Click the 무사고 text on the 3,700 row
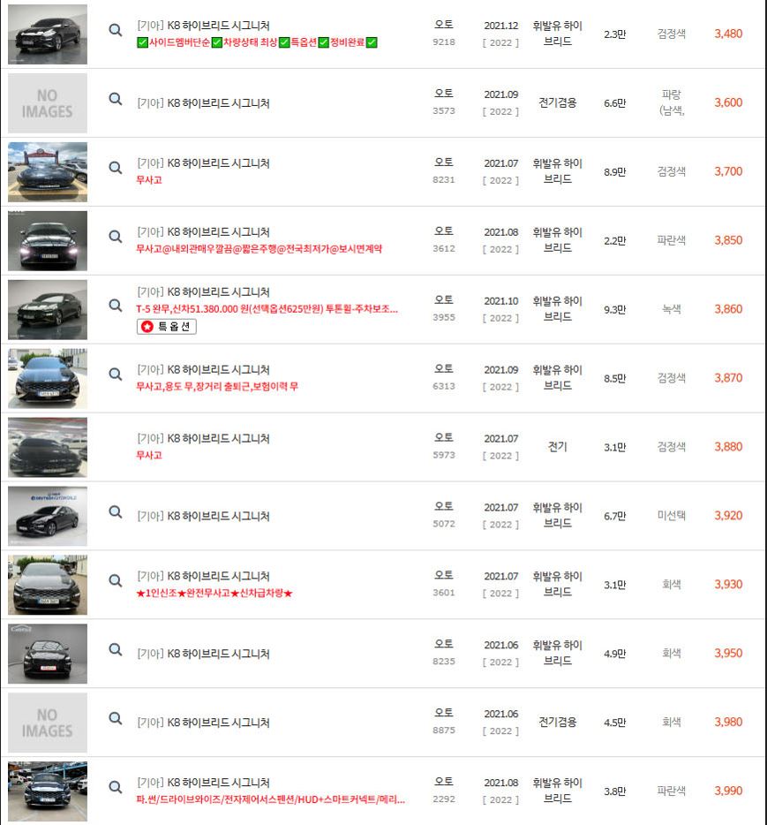The width and height of the screenshot is (767, 825). [x=149, y=180]
